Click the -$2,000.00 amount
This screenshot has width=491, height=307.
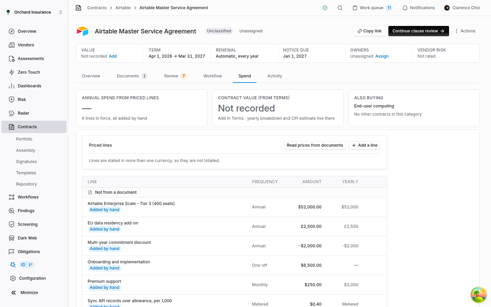tap(310, 246)
